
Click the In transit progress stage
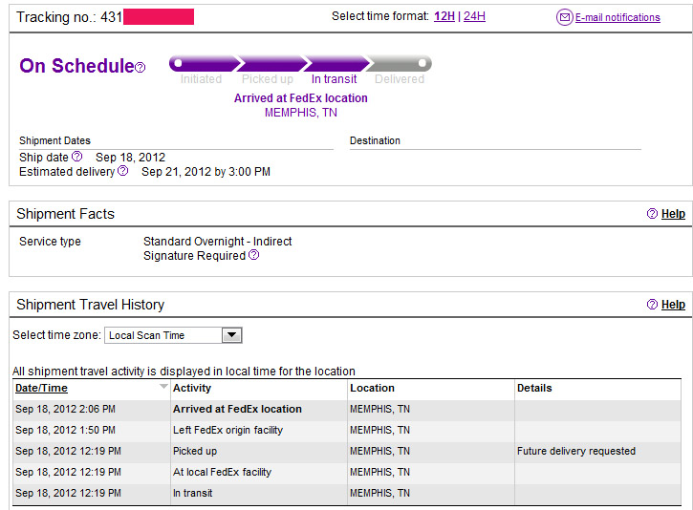[x=334, y=79]
